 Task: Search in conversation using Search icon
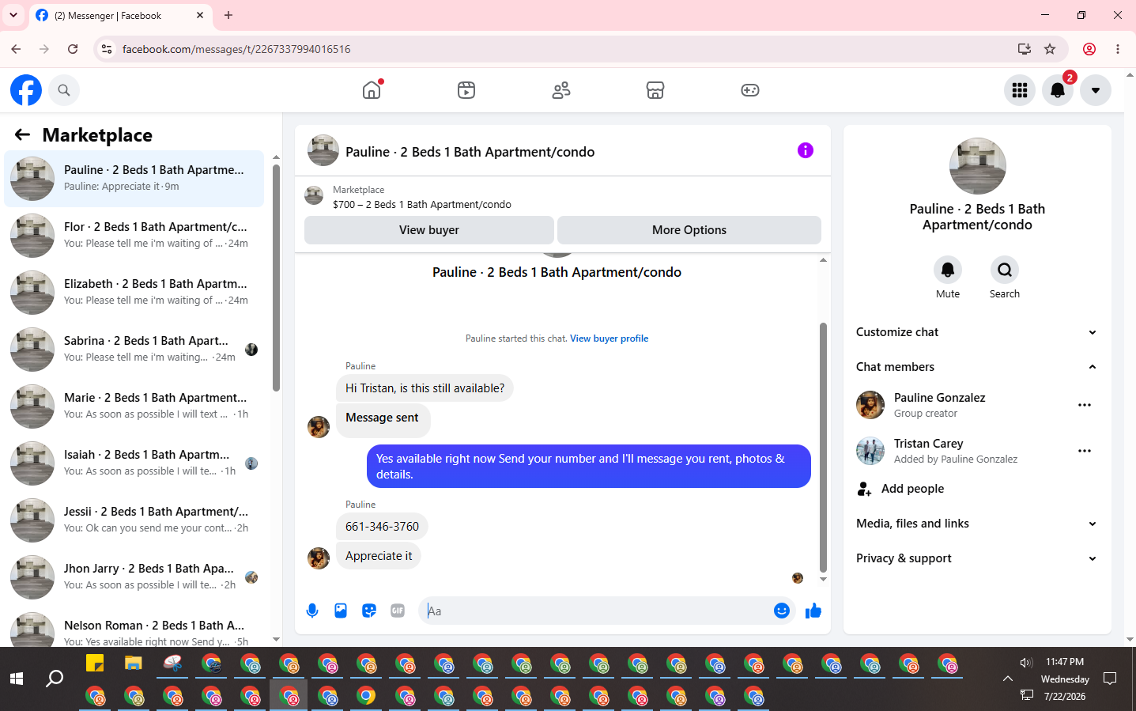(1005, 270)
